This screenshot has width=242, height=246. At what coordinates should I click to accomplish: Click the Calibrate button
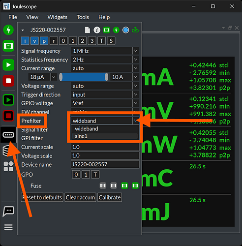tap(110, 197)
